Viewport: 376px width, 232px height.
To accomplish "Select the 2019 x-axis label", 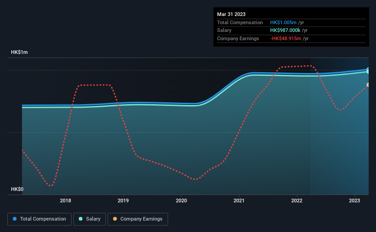I will [123, 200].
